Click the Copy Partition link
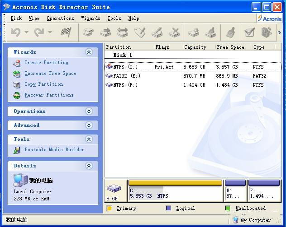 tap(43, 84)
